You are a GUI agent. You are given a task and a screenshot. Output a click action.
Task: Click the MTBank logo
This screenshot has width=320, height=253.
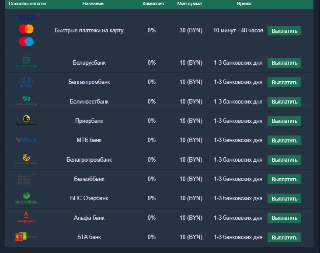pyautogui.click(x=26, y=140)
